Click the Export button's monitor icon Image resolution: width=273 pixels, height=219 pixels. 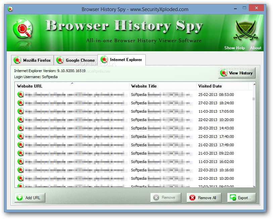[233, 198]
